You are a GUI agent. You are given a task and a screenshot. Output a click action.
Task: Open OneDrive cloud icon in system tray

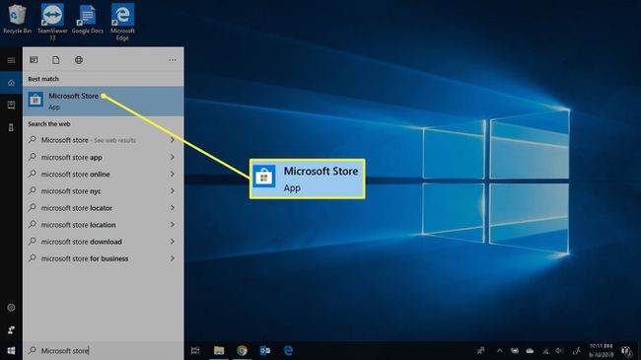[530, 350]
